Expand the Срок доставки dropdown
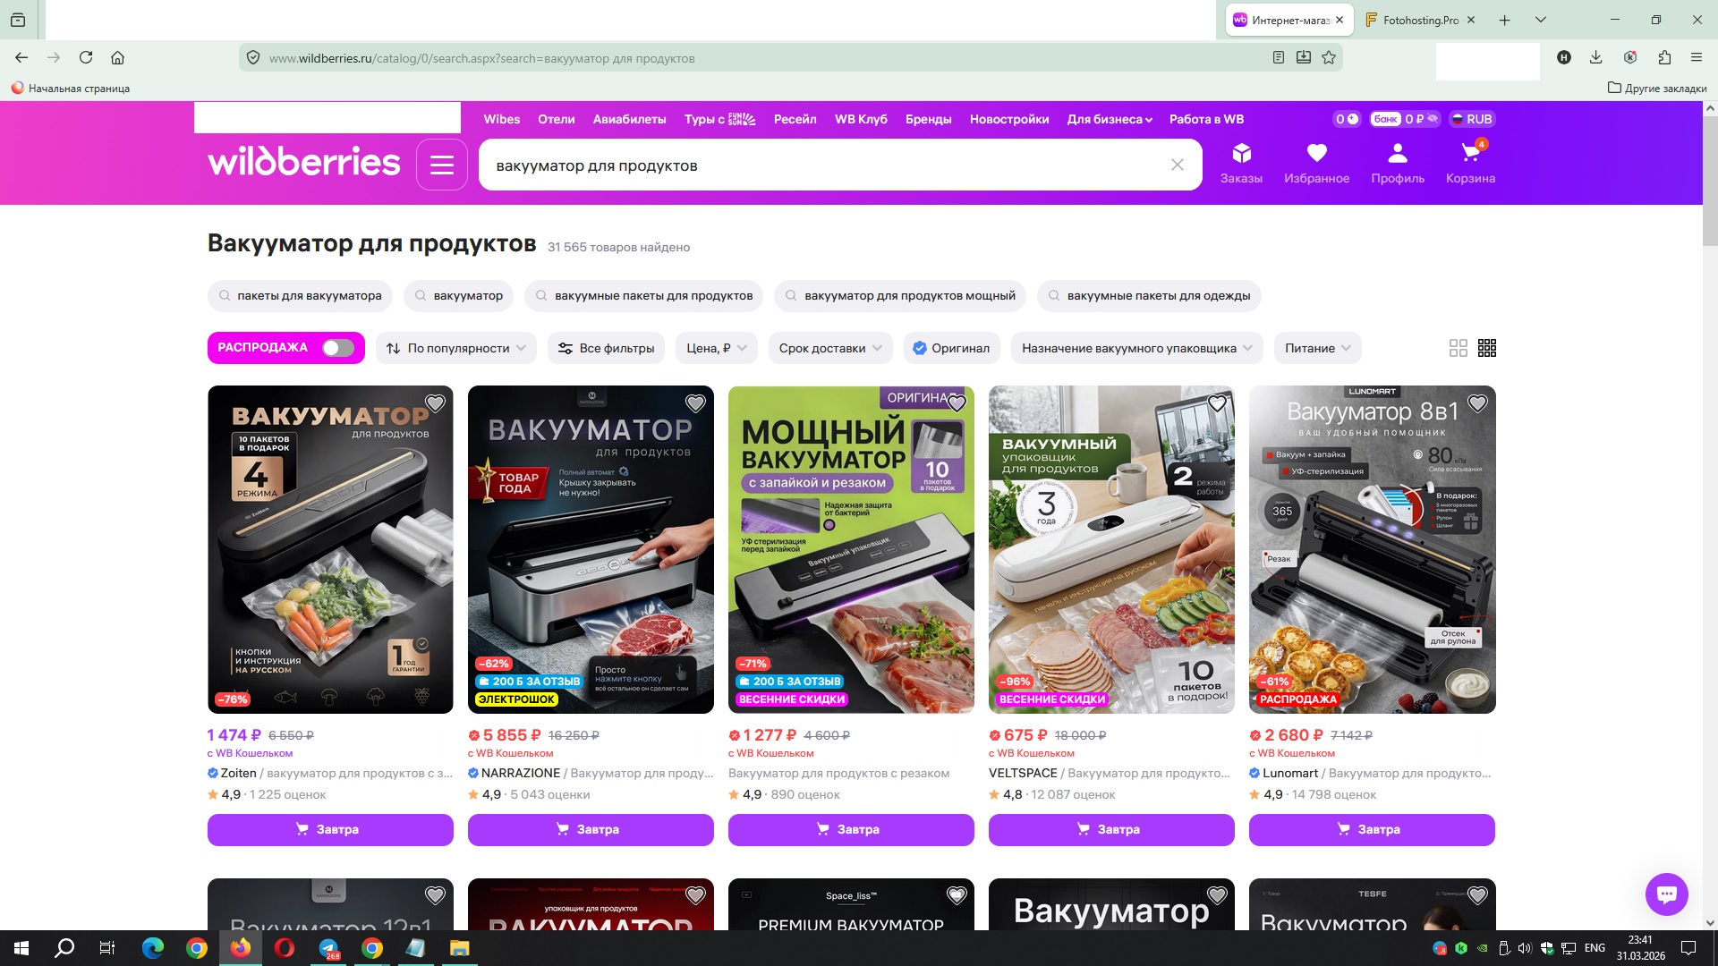 click(829, 348)
